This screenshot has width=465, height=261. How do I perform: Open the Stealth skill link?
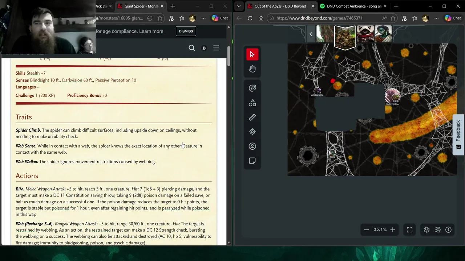(x=33, y=73)
